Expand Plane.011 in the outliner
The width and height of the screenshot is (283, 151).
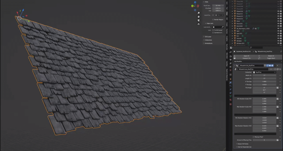(x=232, y=14)
